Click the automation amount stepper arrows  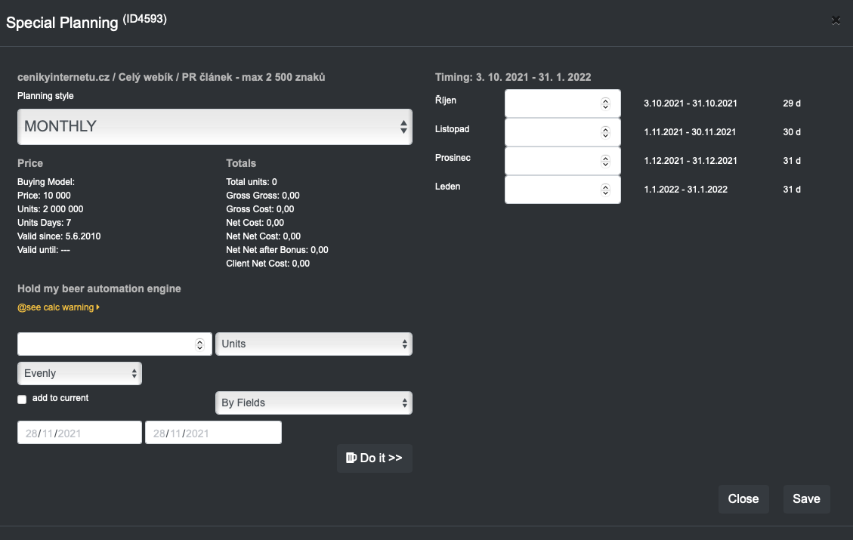199,344
